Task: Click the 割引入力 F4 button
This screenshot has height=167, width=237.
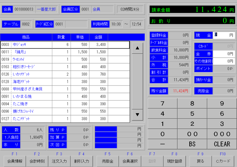Action: [81, 161]
